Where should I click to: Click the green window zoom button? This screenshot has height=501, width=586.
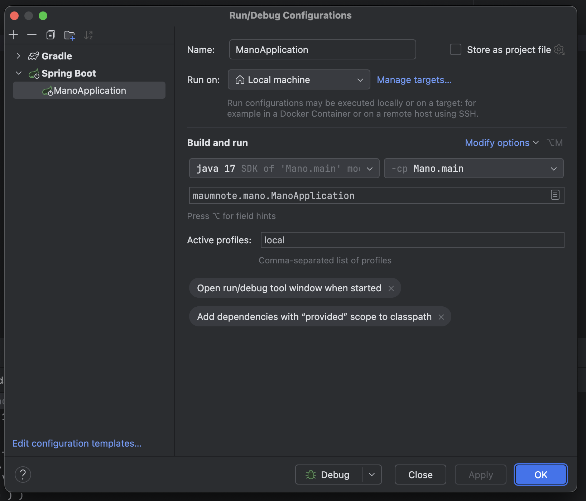[43, 16]
